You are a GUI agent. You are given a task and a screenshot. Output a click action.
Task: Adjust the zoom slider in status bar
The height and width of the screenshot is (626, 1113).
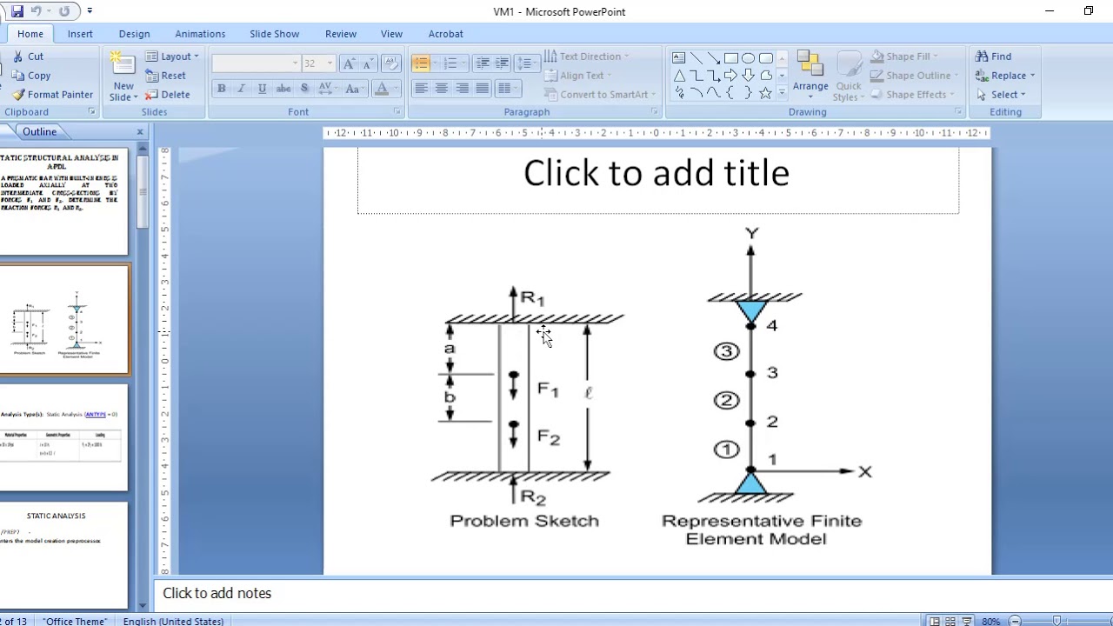point(1056,621)
